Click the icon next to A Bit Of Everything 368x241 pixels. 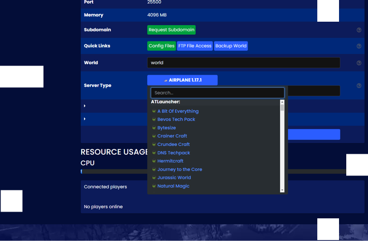(154, 111)
